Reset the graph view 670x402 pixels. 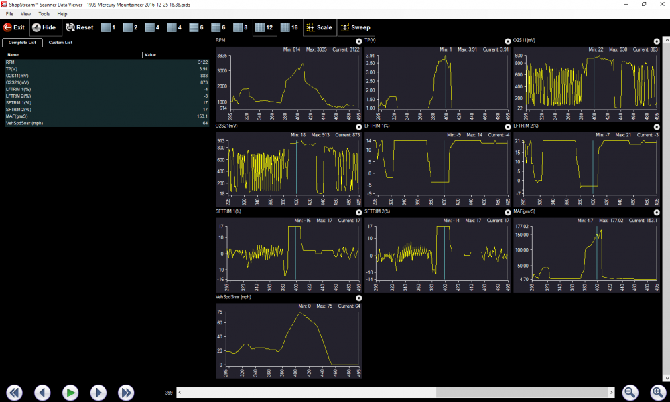coord(80,27)
